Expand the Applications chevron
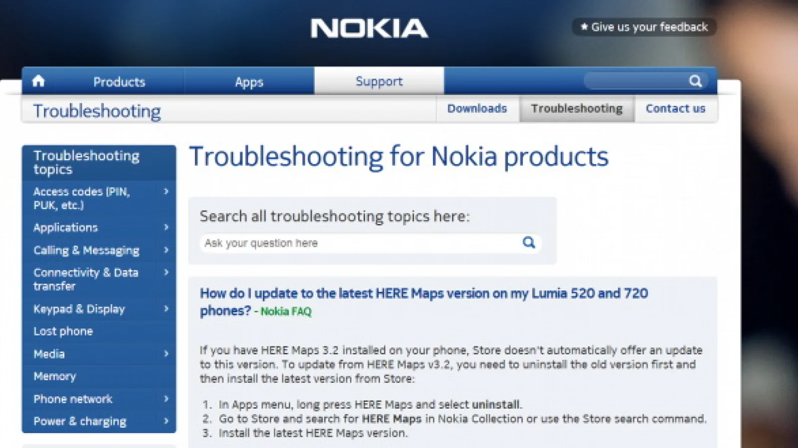The height and width of the screenshot is (448, 798). point(166,227)
